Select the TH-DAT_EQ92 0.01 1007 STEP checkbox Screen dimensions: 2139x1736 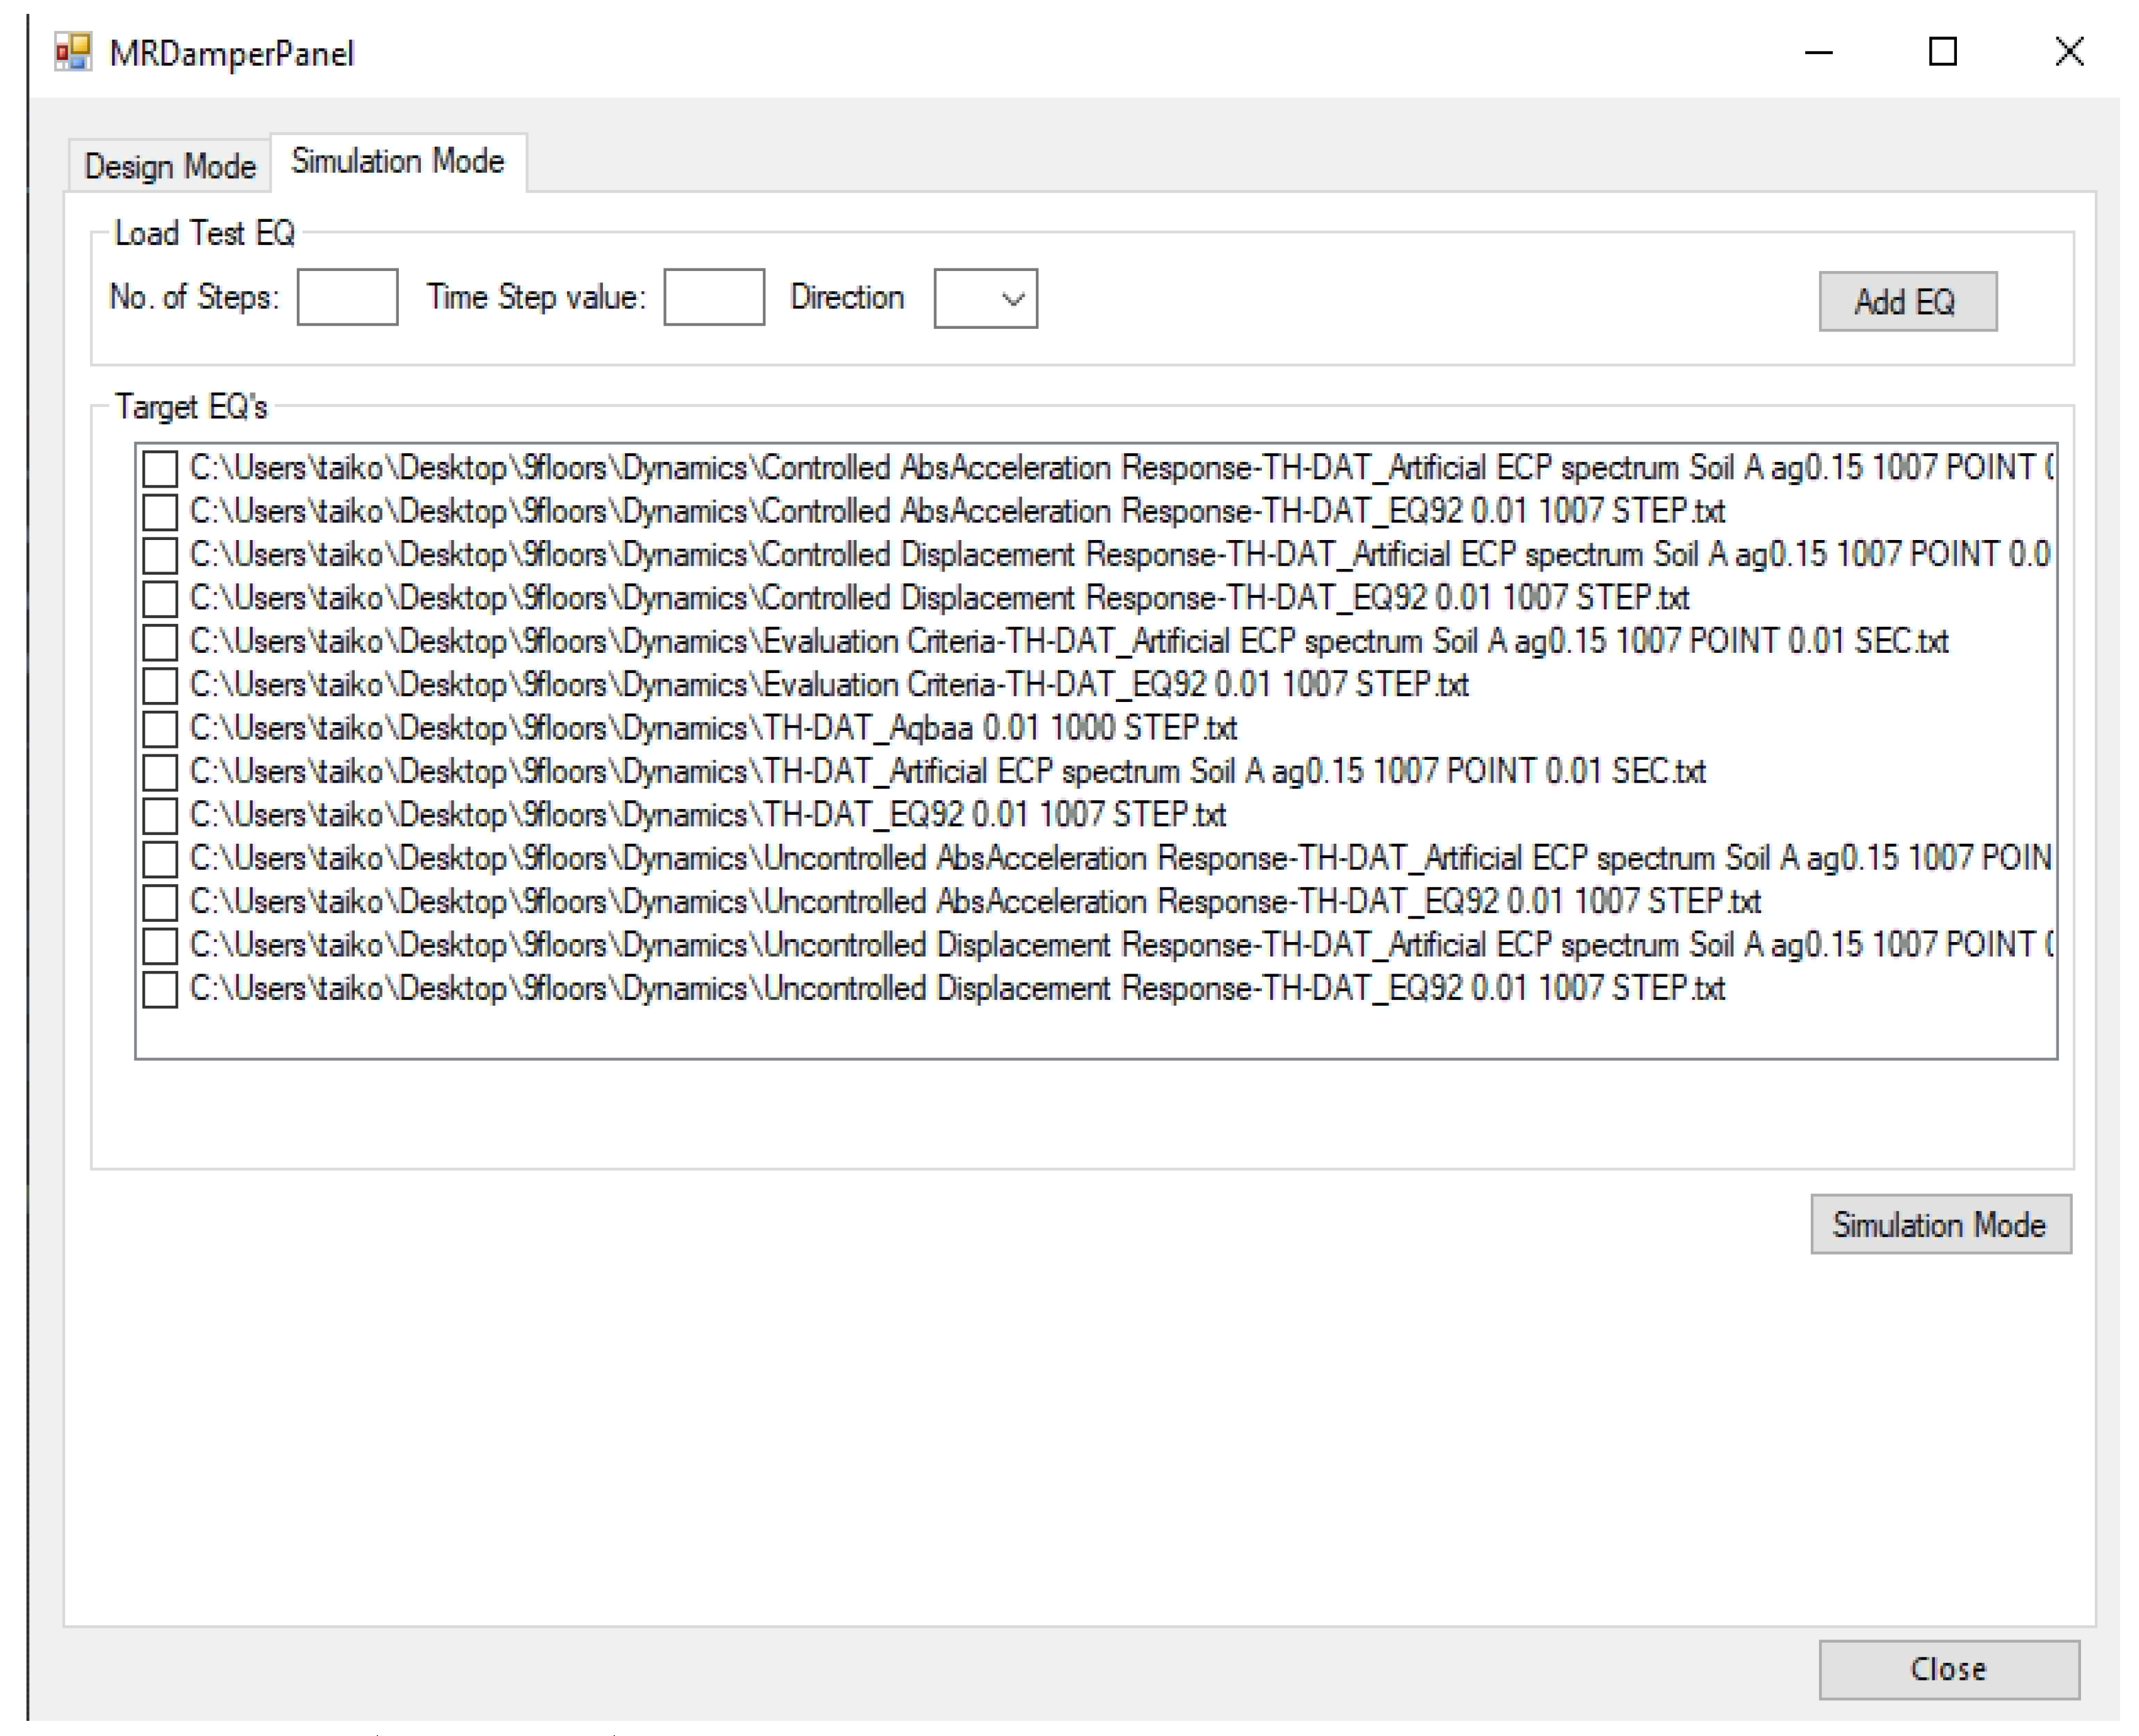pos(160,814)
